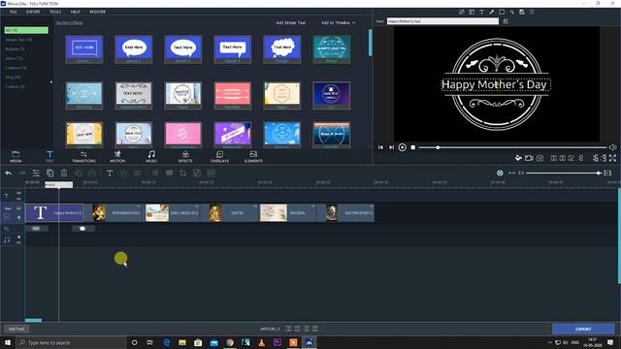Screen dimensions: 621x349
Task: Click the crop tool icon
Action: (x=183, y=173)
